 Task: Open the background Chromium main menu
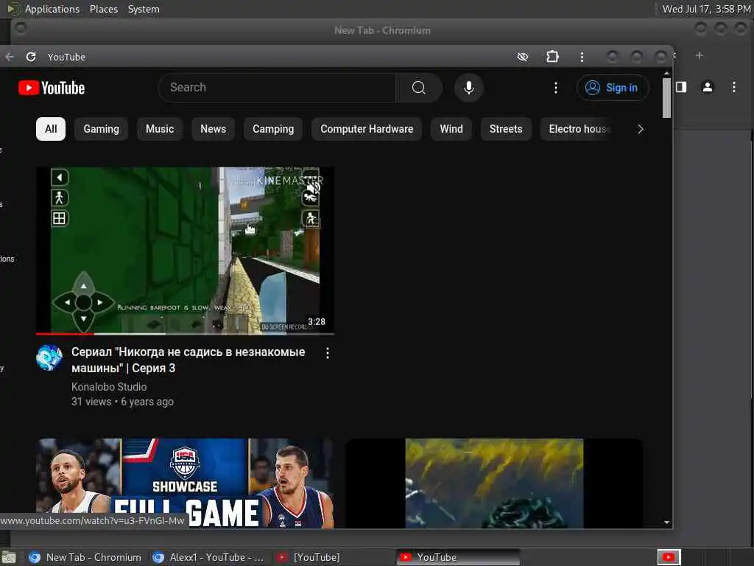[x=734, y=87]
